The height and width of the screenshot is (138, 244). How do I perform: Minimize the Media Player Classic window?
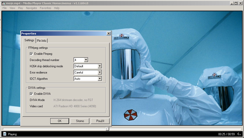point(232,3)
